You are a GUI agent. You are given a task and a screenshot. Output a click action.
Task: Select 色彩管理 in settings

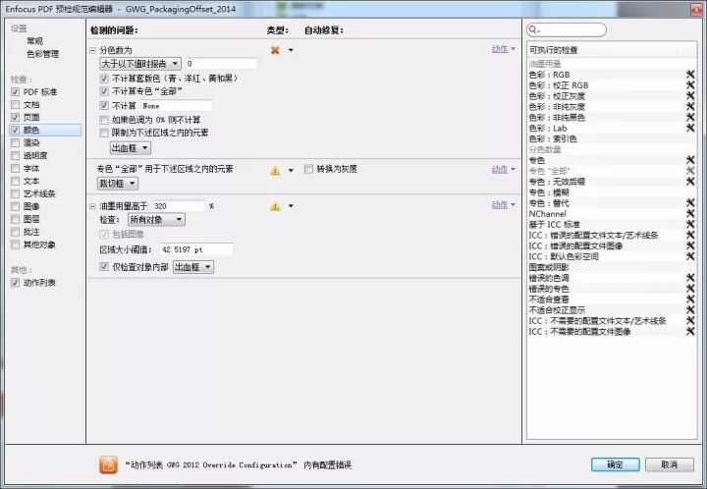coord(43,54)
